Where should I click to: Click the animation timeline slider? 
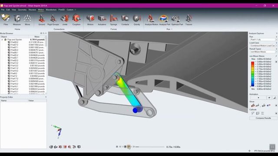[150, 147]
